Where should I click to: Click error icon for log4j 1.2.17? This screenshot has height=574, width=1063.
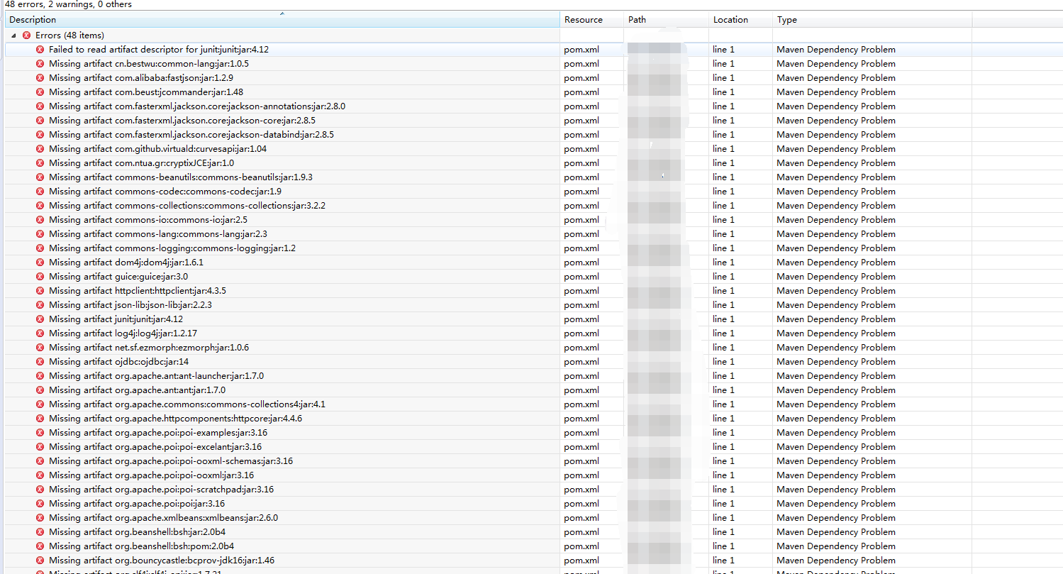[40, 333]
